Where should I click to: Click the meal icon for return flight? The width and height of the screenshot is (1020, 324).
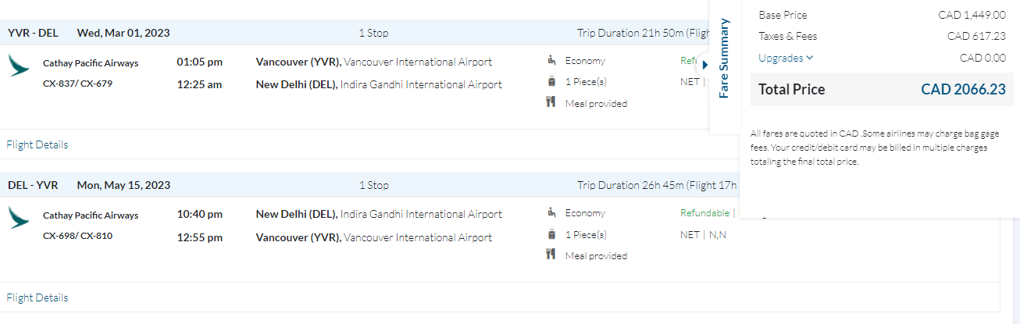click(551, 255)
